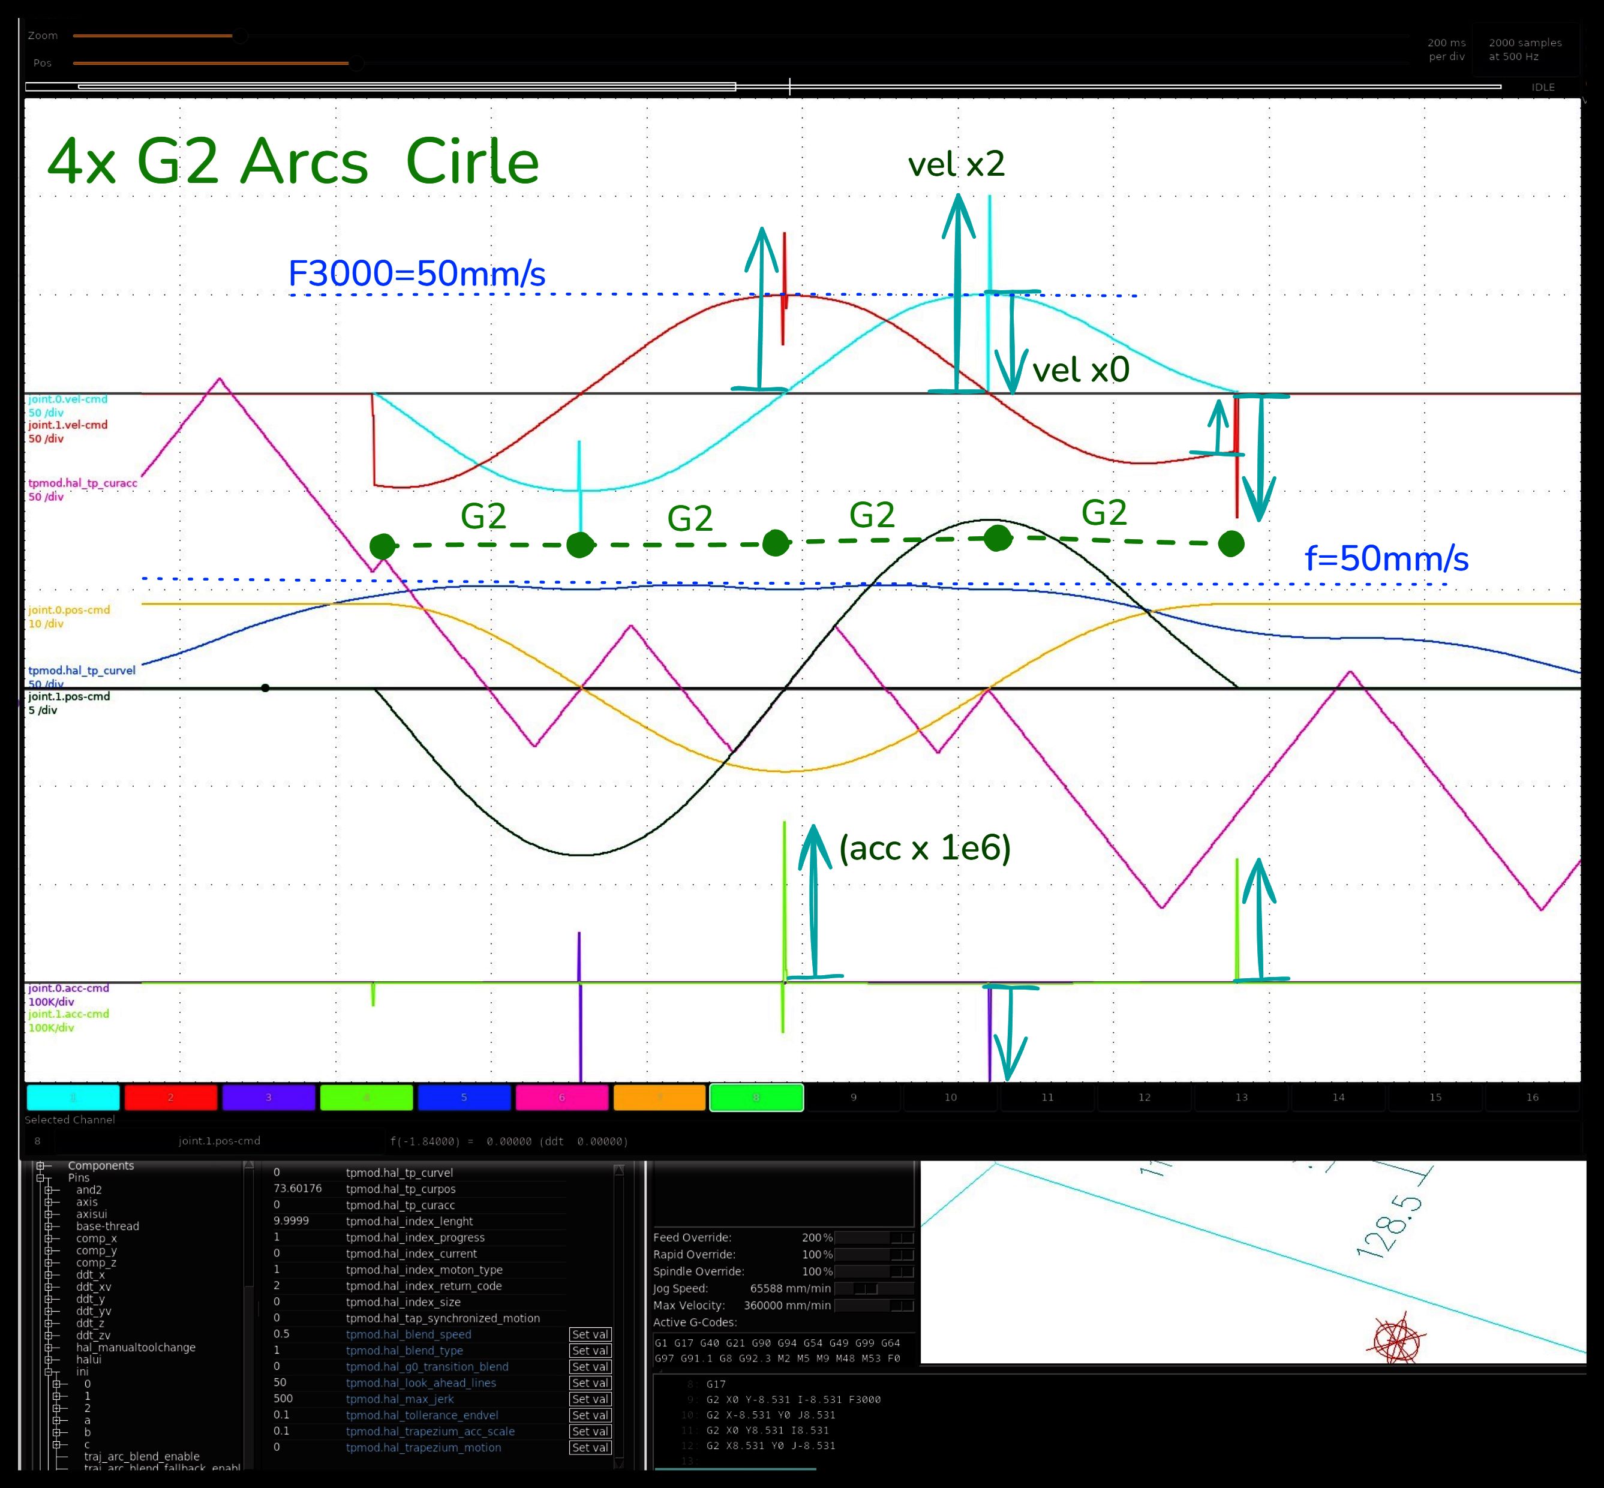Adjust the Max Velocity slider
1604x1488 pixels.
point(873,1305)
